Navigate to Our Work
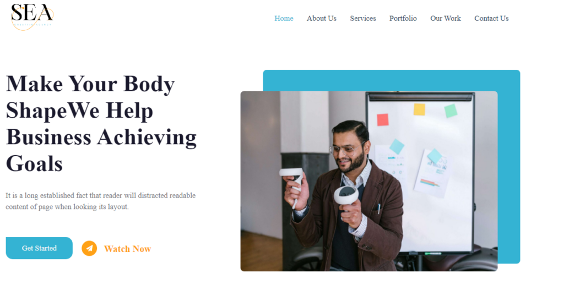The width and height of the screenshot is (564, 302). [445, 18]
